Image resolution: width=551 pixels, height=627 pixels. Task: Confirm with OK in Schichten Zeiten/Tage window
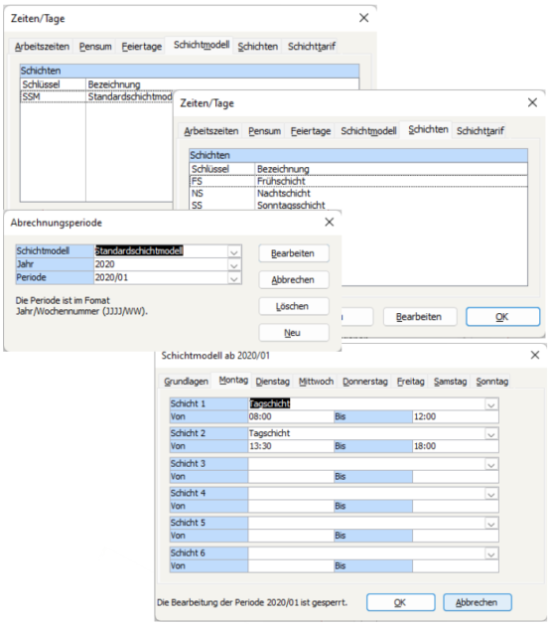(x=502, y=317)
